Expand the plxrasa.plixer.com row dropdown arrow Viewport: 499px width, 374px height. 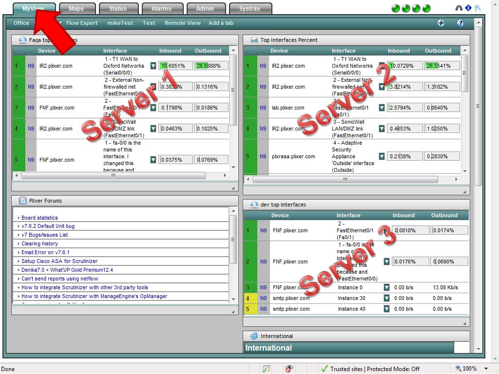(382, 156)
